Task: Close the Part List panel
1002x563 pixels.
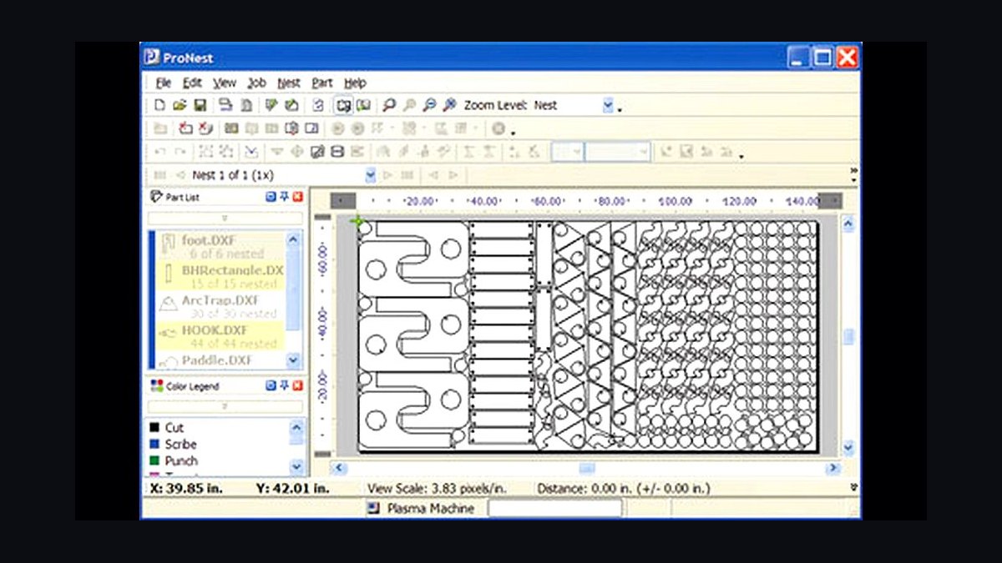Action: [x=297, y=197]
